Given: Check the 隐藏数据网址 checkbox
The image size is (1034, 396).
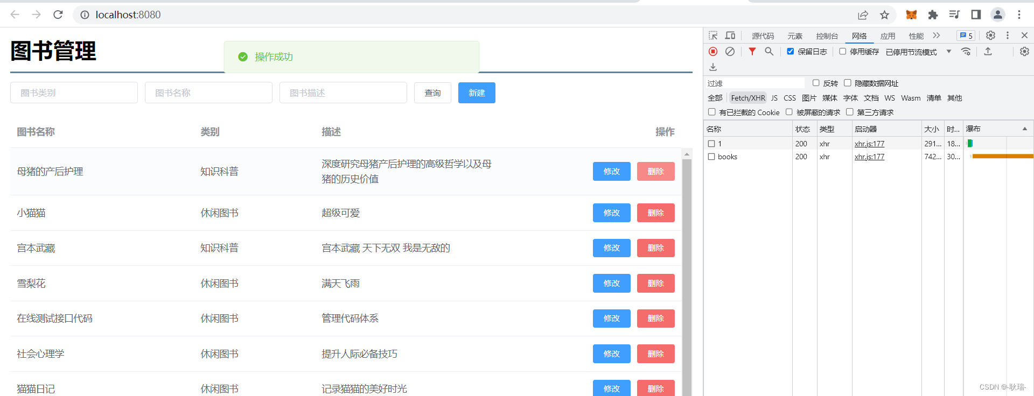Looking at the screenshot, I should click(847, 83).
